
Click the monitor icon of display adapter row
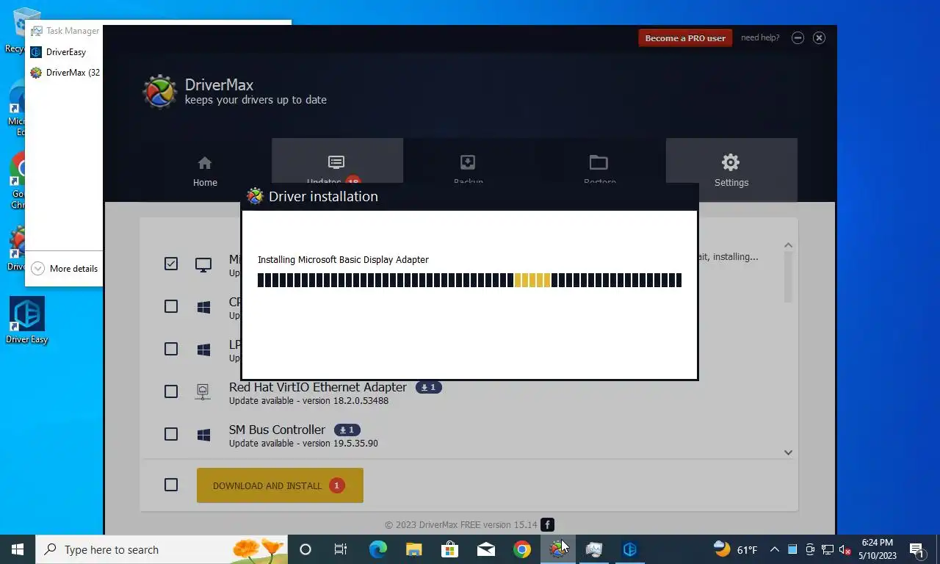tap(203, 264)
